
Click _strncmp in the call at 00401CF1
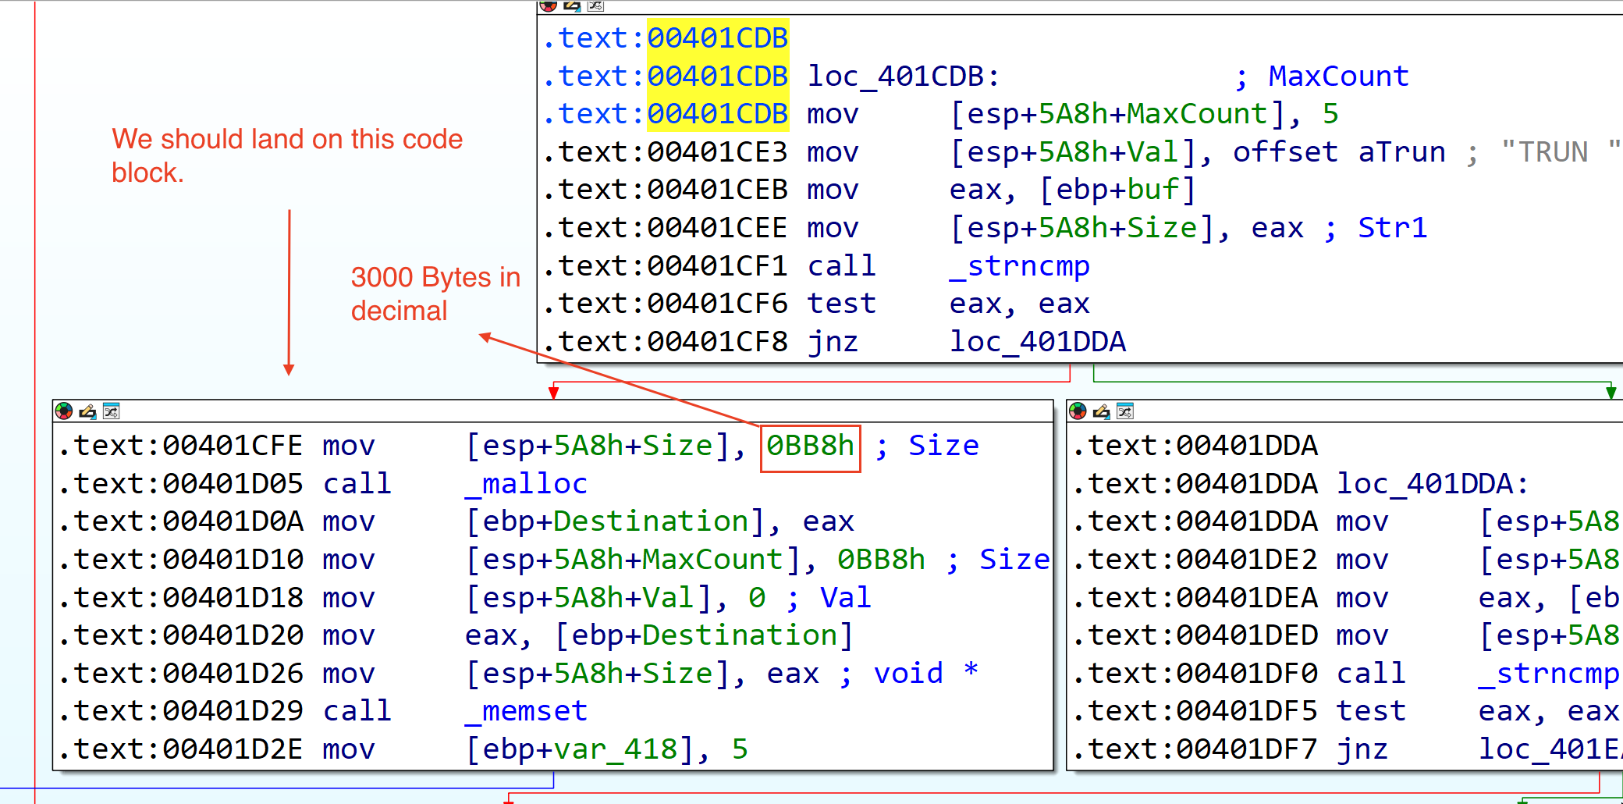coord(1019,266)
